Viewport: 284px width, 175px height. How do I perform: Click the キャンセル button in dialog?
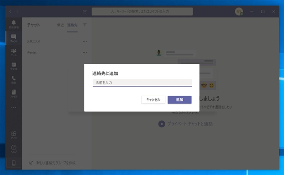click(153, 100)
